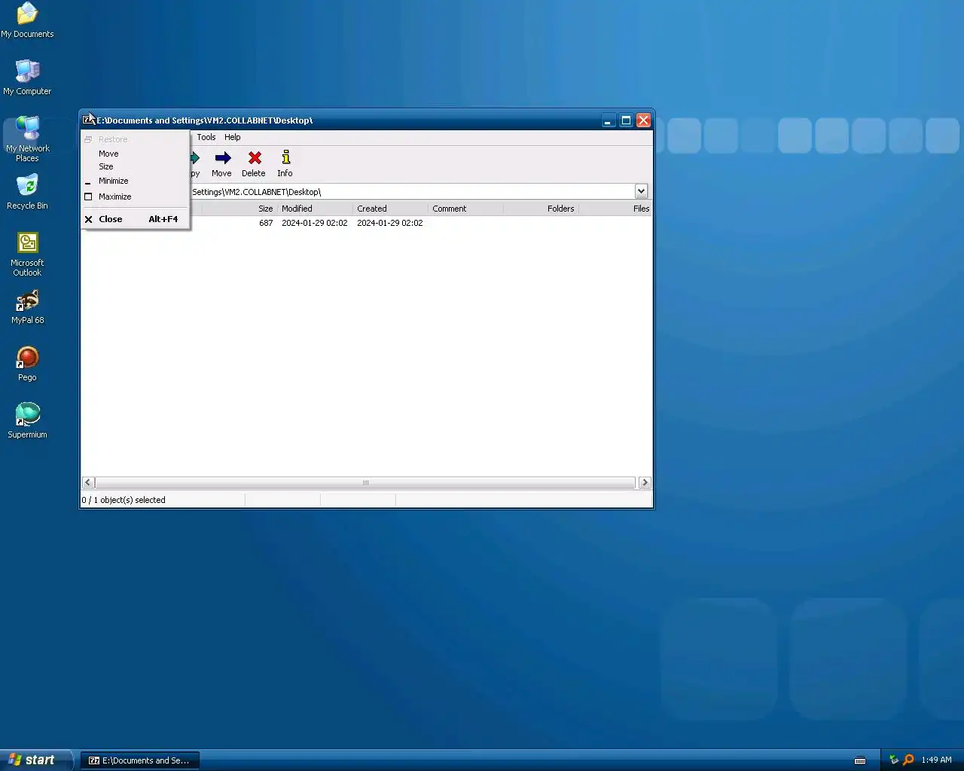Select the Recycle Bin desktop icon
The image size is (964, 771).
click(x=27, y=192)
